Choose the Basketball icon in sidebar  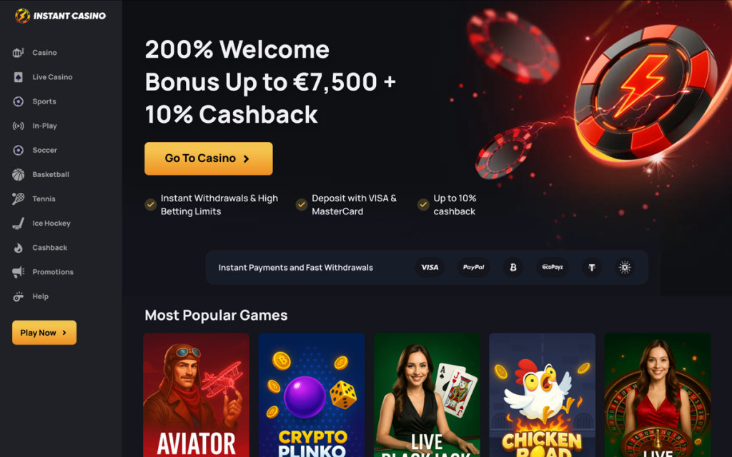(18, 174)
